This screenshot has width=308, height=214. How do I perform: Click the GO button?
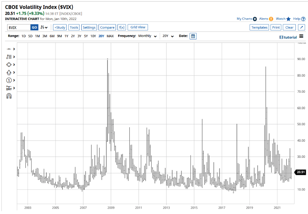tap(34, 28)
